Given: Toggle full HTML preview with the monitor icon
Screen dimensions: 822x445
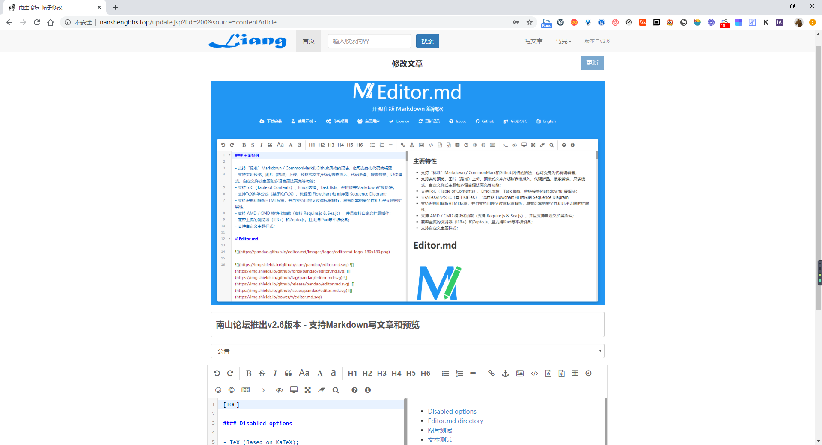Looking at the screenshot, I should click(294, 390).
